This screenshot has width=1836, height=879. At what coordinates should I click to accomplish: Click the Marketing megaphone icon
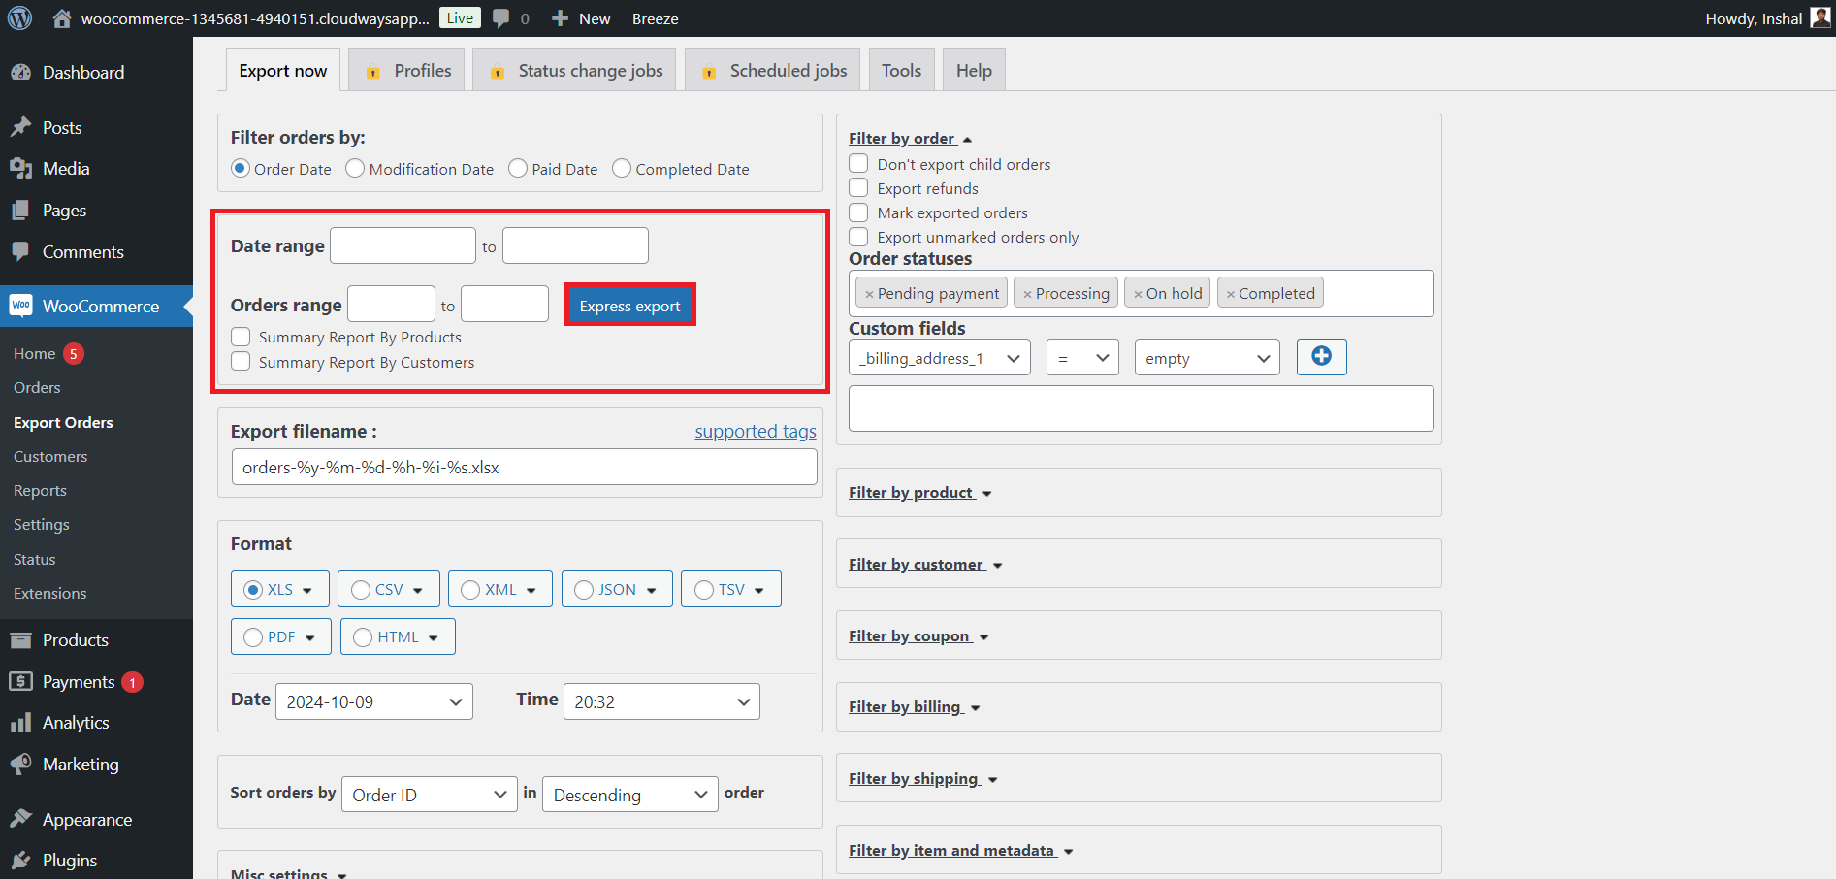(21, 764)
